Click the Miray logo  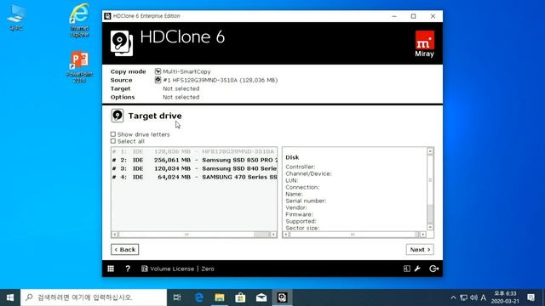click(x=424, y=43)
